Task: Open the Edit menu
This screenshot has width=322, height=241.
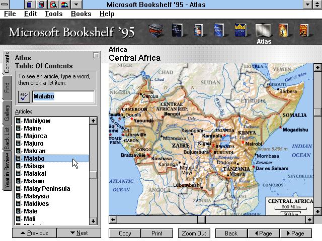Action: tap(30, 14)
